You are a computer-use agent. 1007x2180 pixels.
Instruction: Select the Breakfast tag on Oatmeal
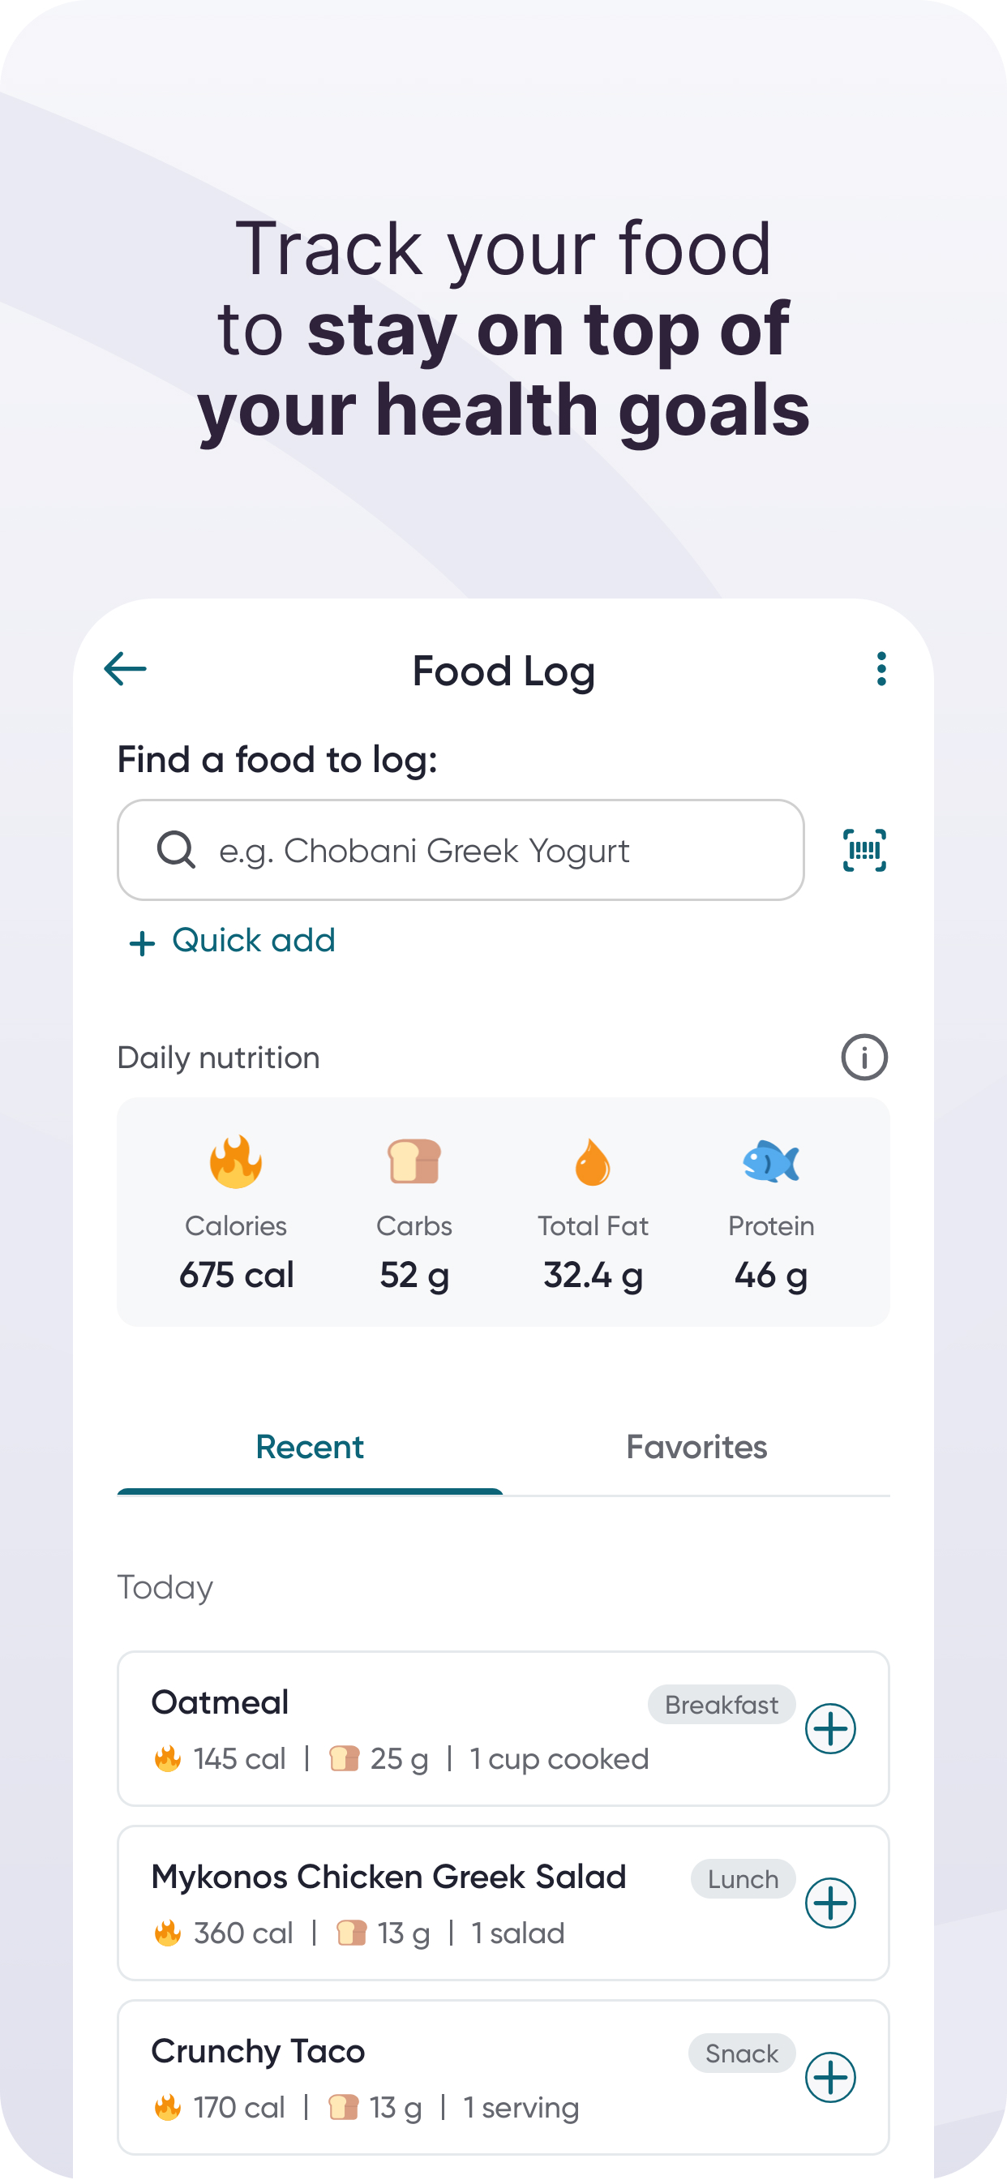pyautogui.click(x=721, y=1705)
